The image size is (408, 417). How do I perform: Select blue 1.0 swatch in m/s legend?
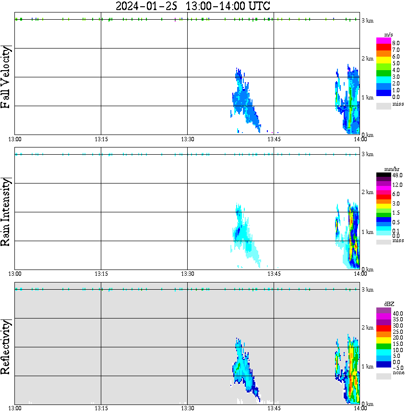(x=384, y=86)
